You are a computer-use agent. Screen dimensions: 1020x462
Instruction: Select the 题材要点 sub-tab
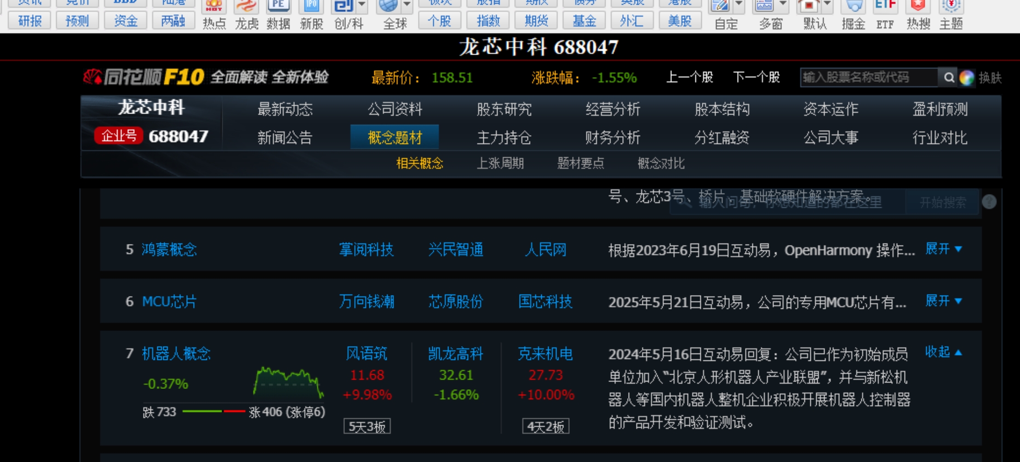(581, 163)
